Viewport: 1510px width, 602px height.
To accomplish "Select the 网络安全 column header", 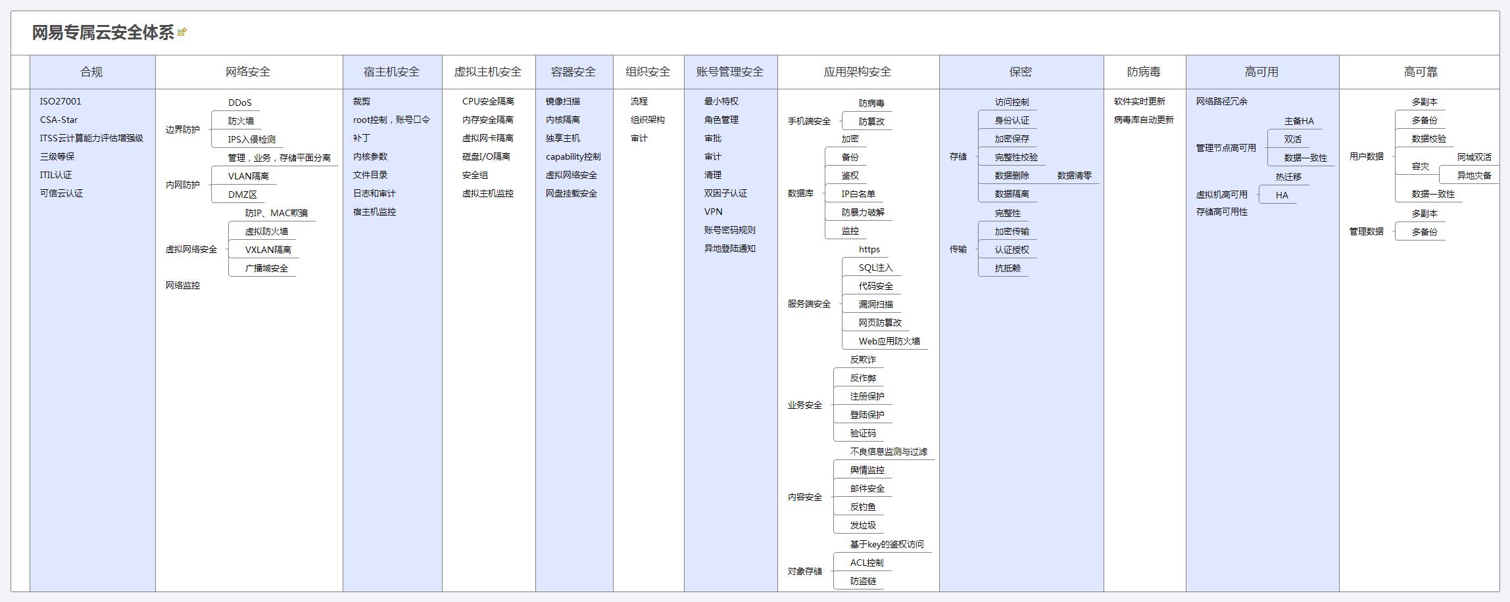I will (x=248, y=72).
